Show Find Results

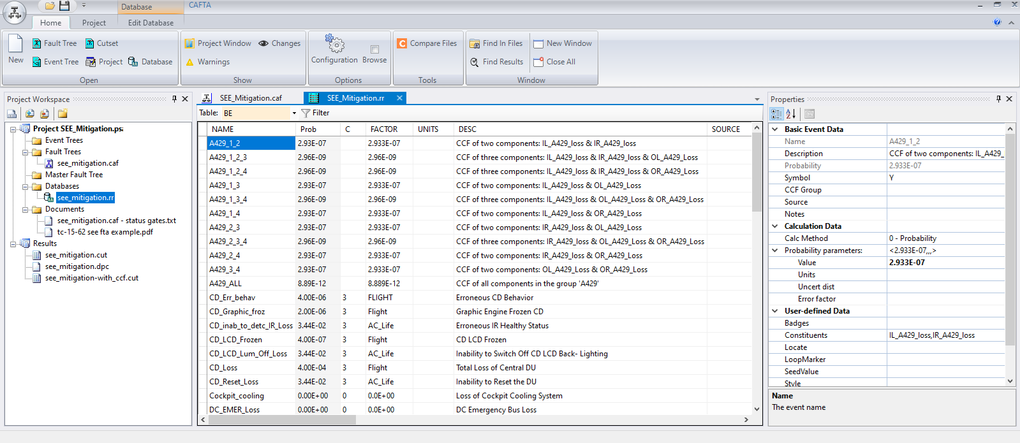click(x=496, y=62)
